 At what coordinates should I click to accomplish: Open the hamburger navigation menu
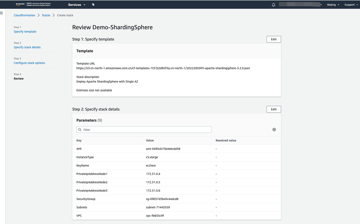click(1, 13)
